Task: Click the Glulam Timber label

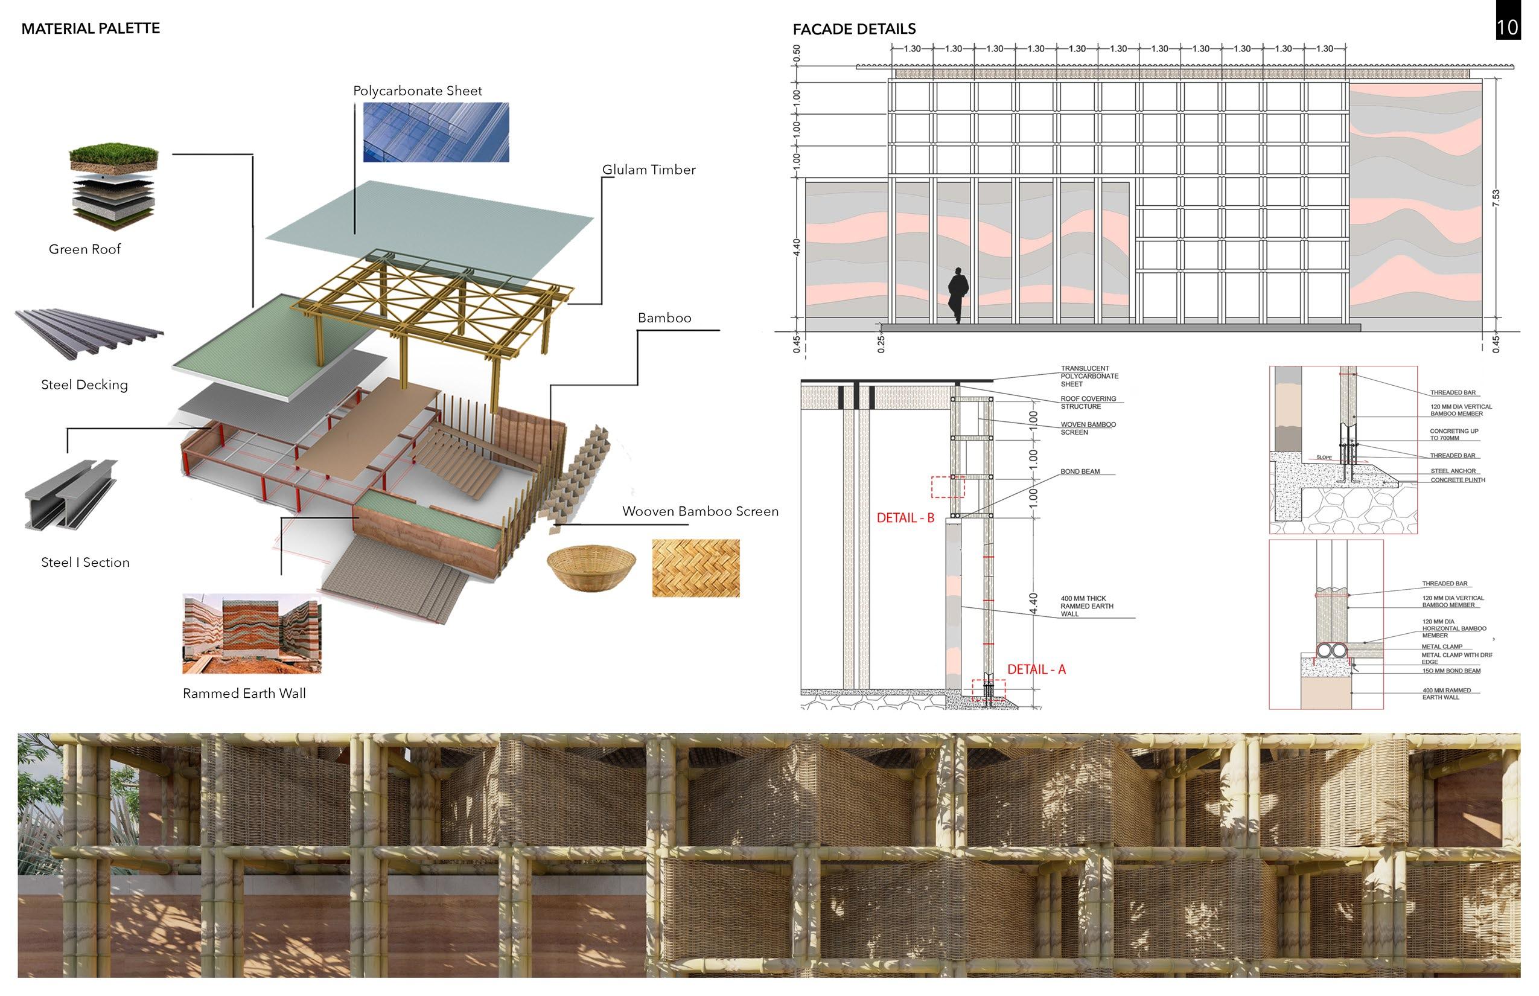Action: coord(649,170)
